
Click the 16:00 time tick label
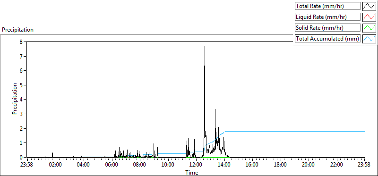pyautogui.click(x=252, y=165)
